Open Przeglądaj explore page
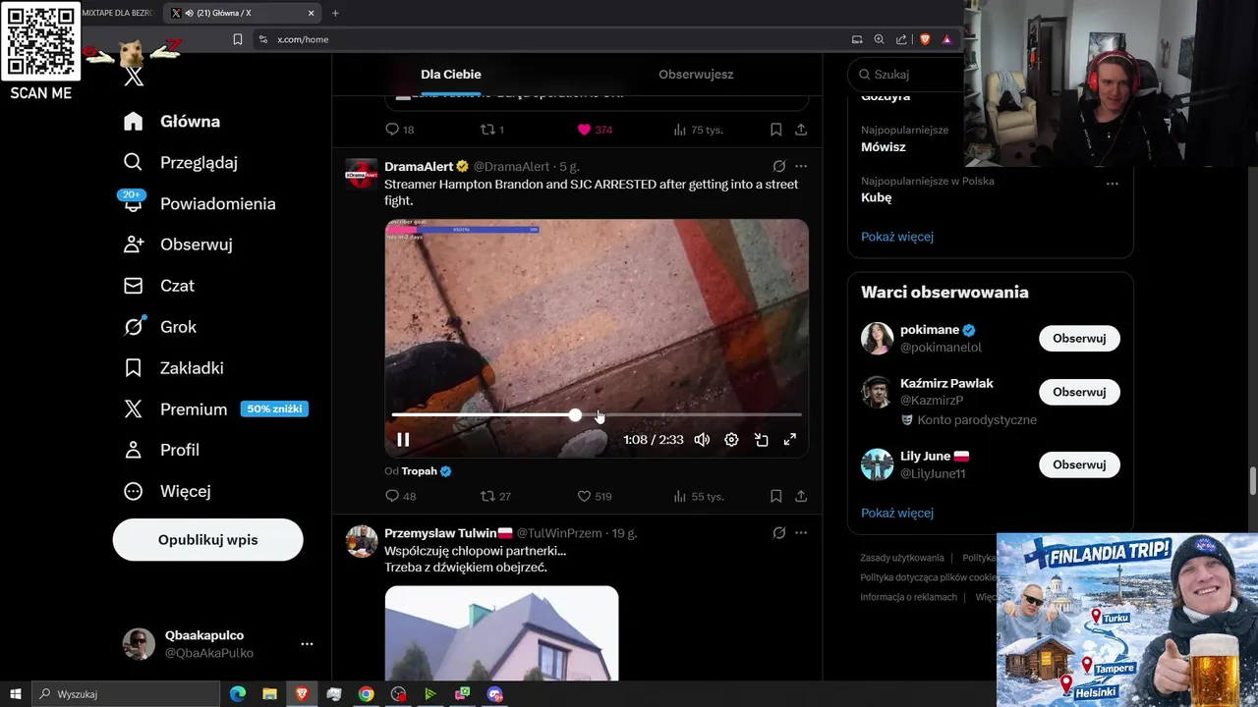Screen dimensions: 1258x707 pos(181,163)
